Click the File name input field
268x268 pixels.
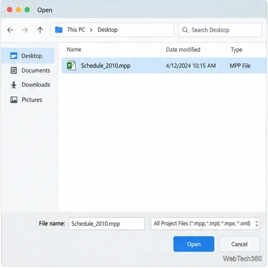107,223
